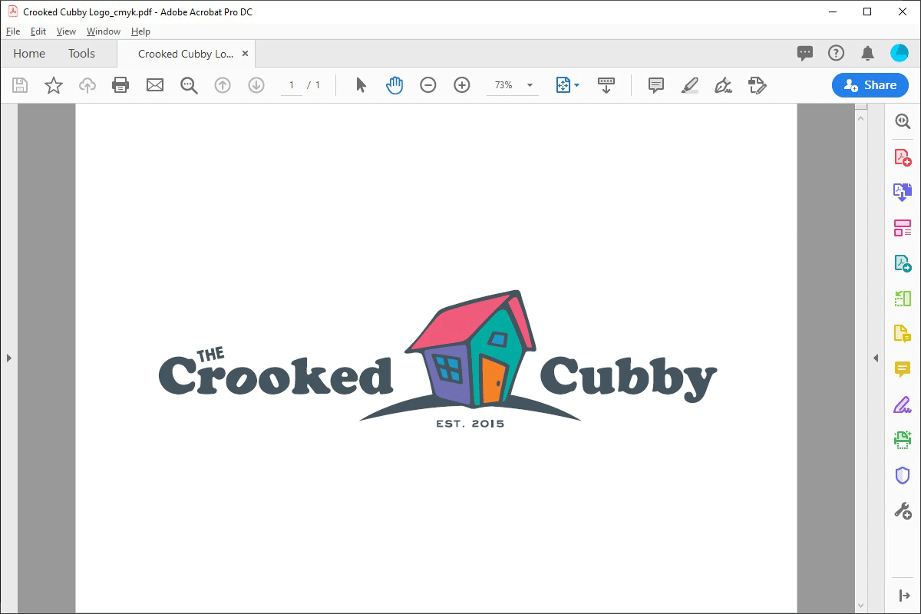Open the Window menu

104,31
